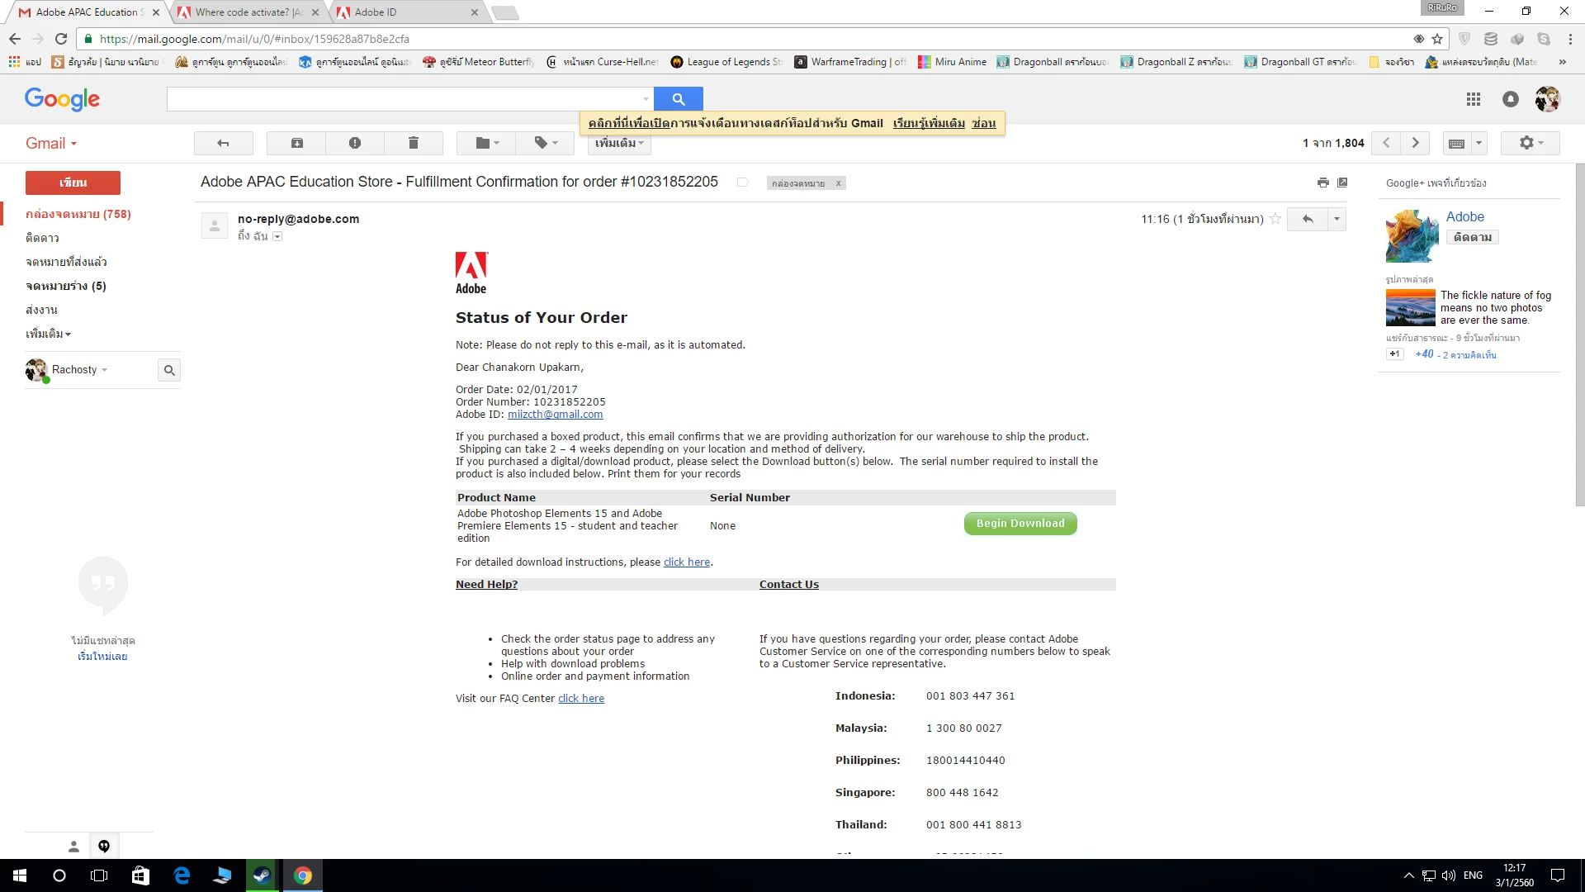Open the Google apps grid icon
The width and height of the screenshot is (1585, 892).
click(1473, 99)
